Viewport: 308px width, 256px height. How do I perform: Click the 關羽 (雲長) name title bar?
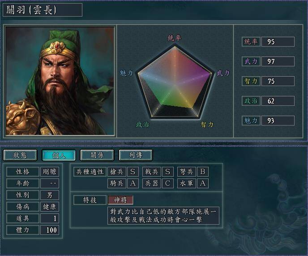43,10
